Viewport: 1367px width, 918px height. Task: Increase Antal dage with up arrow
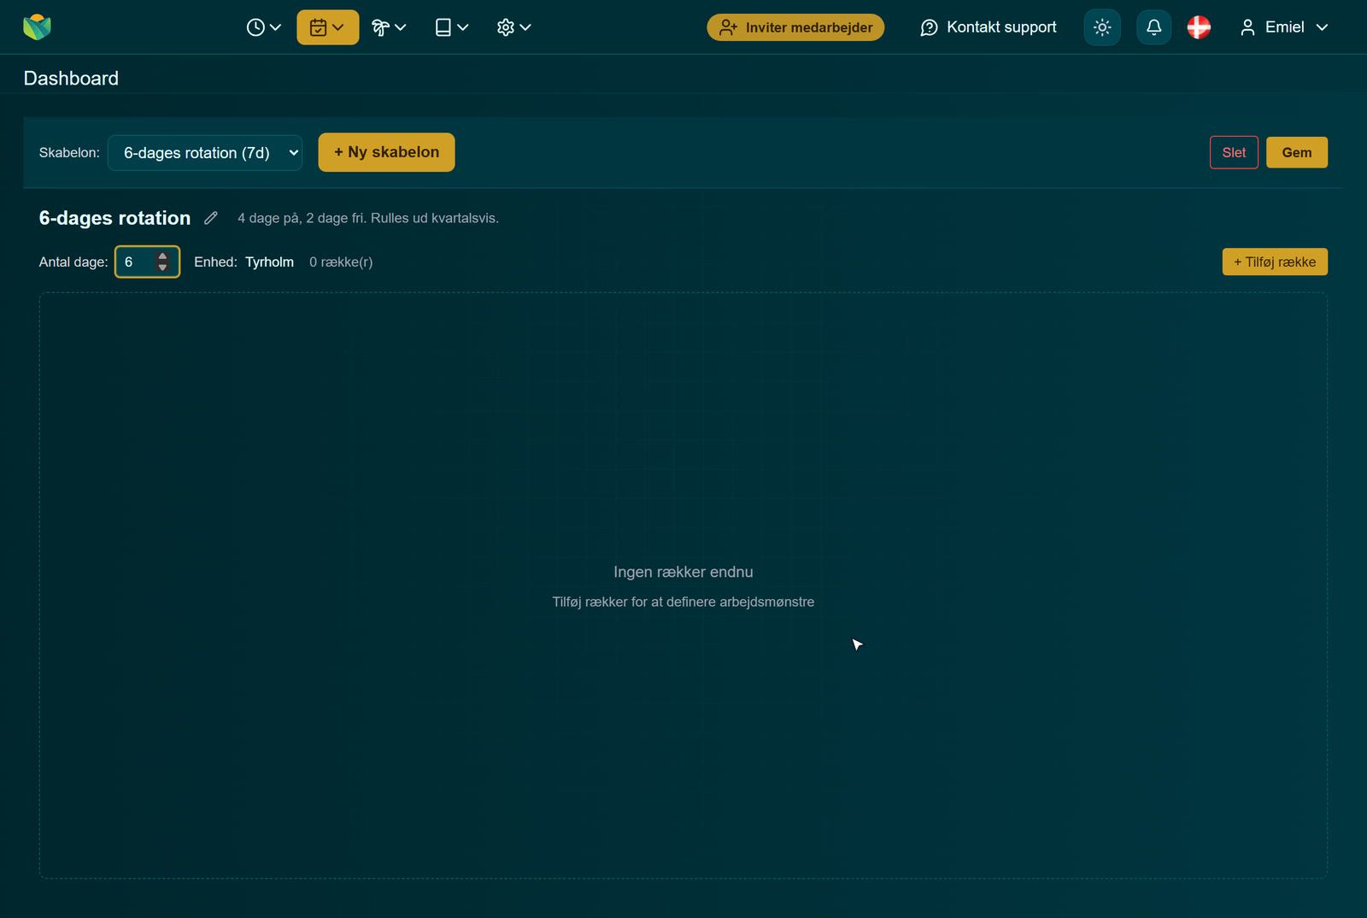coord(162,256)
